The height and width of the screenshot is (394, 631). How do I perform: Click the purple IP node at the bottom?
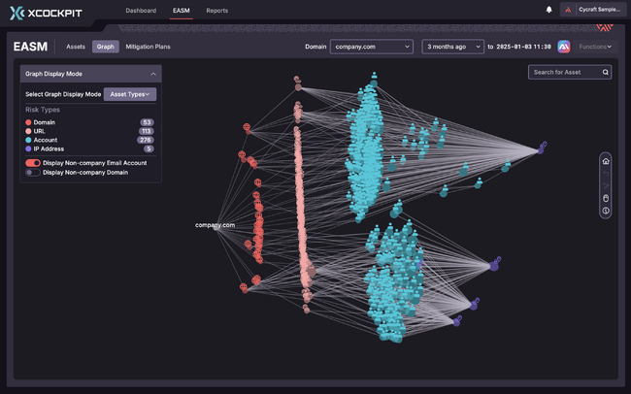point(457,321)
